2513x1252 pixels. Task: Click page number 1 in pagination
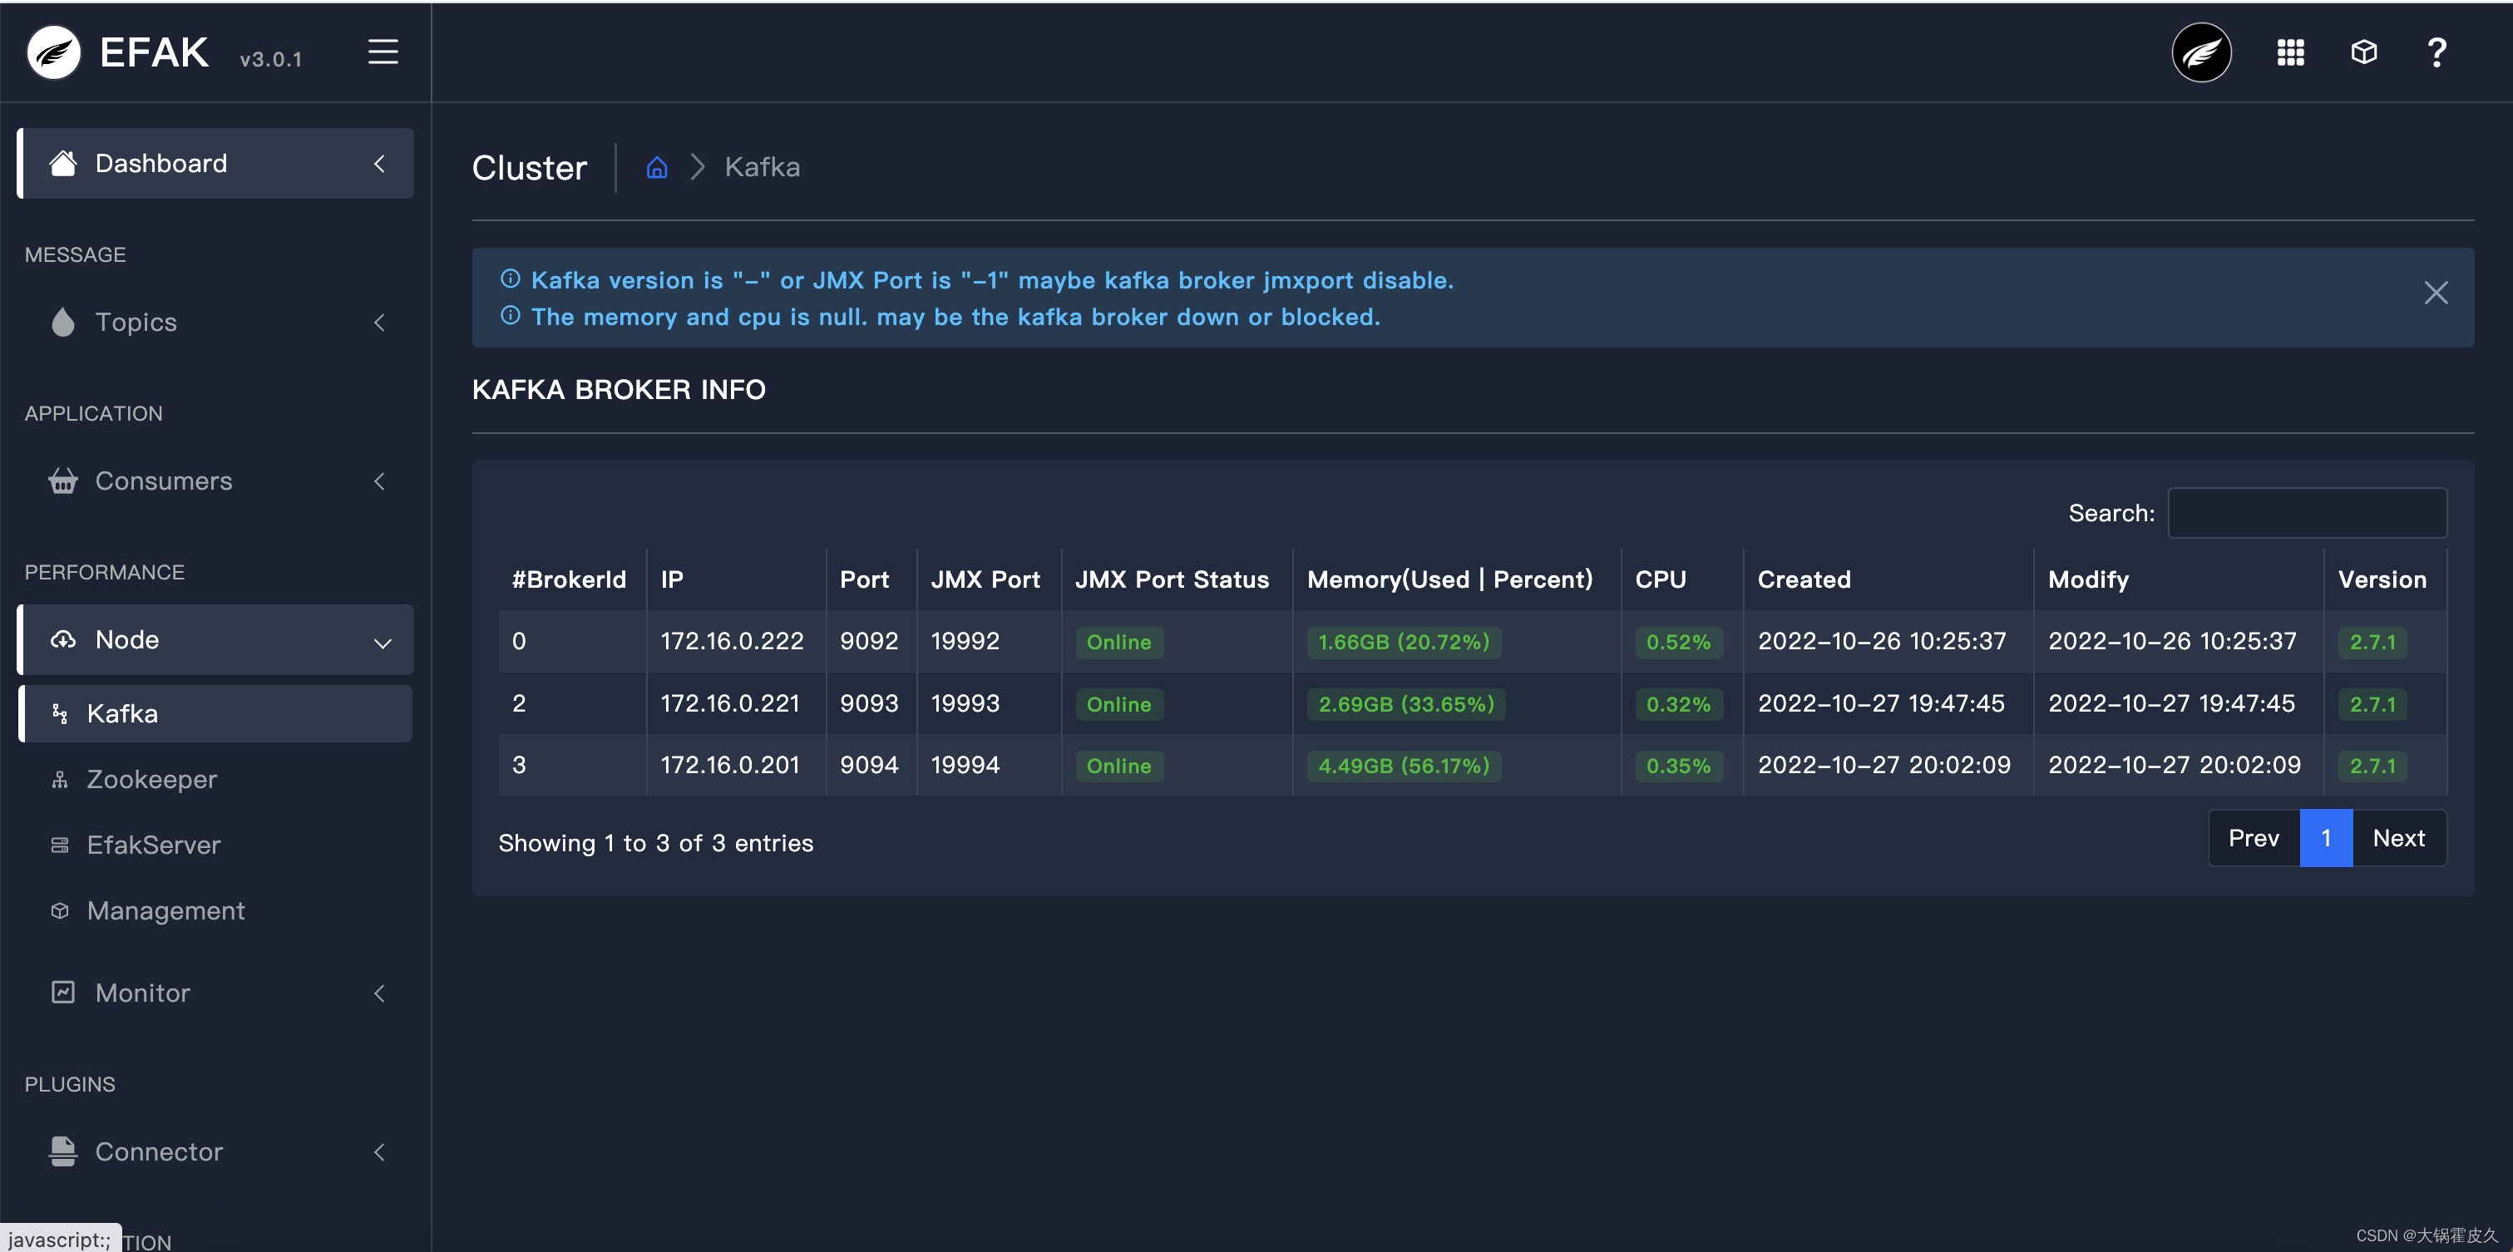2326,838
